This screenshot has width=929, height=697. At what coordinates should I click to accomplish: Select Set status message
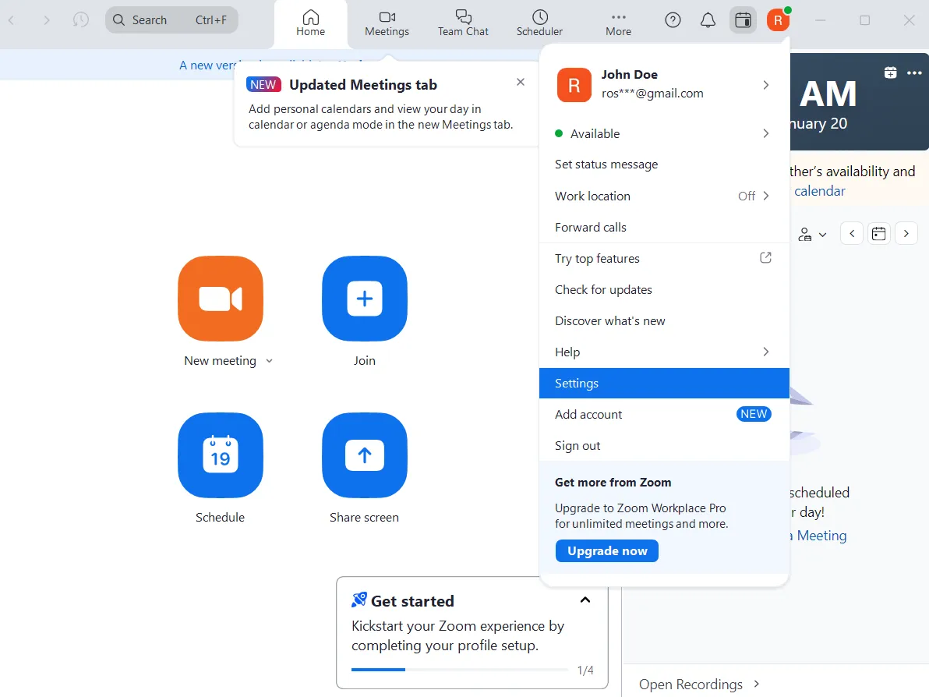pos(664,165)
